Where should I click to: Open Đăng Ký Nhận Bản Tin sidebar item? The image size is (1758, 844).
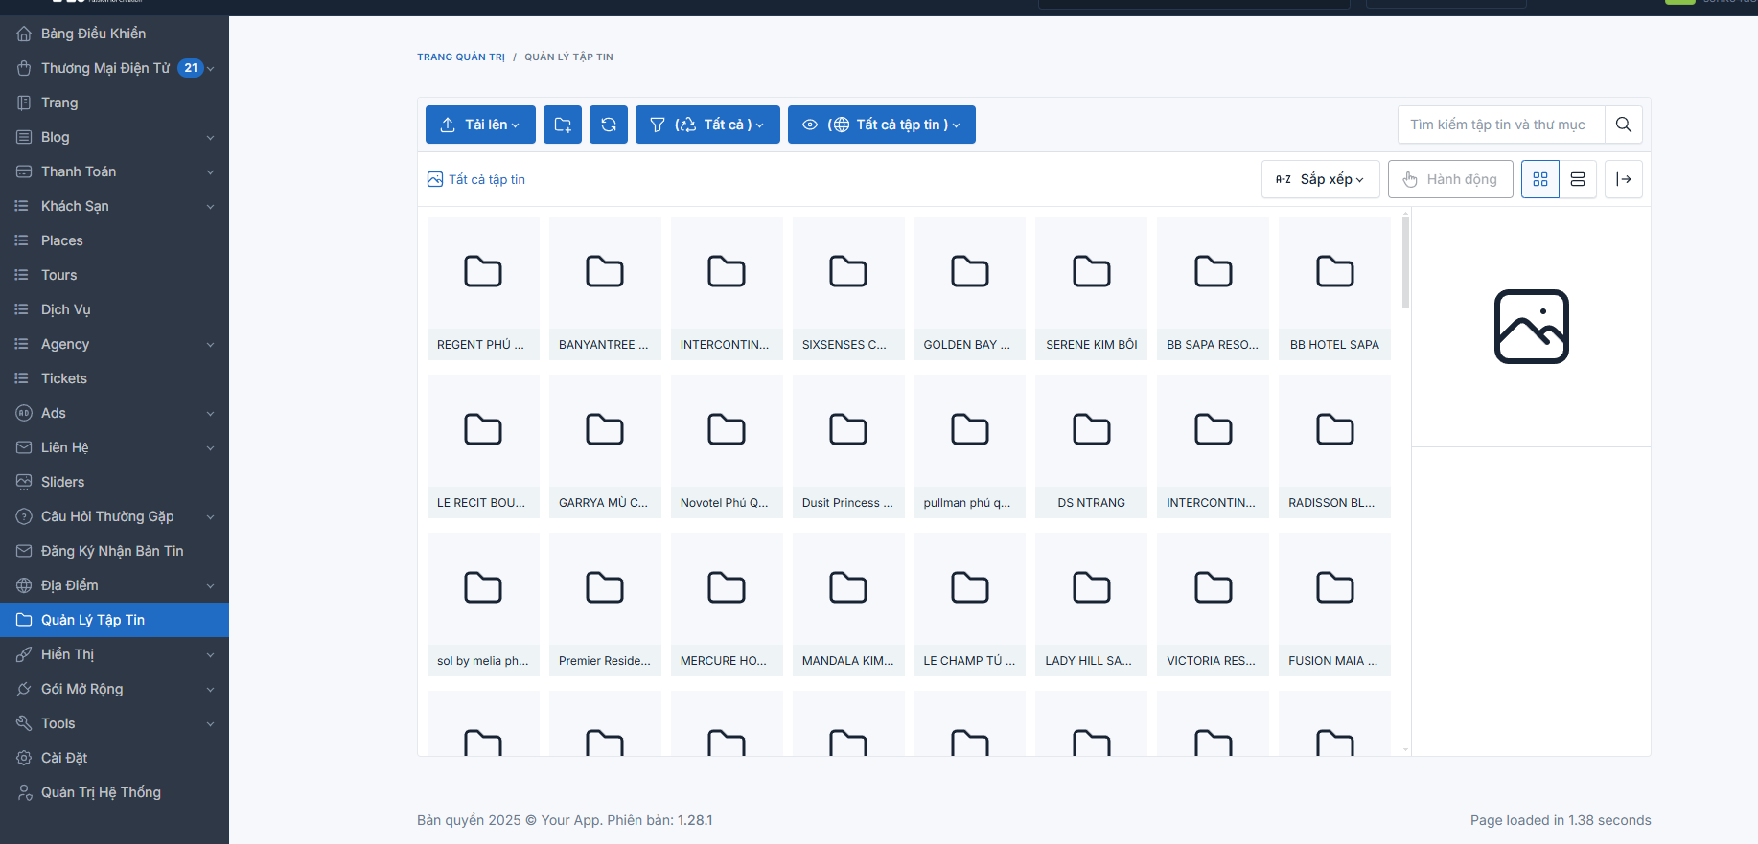click(x=114, y=551)
